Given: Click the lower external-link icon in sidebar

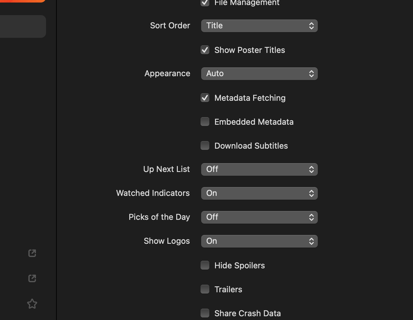Looking at the screenshot, I should coord(32,278).
